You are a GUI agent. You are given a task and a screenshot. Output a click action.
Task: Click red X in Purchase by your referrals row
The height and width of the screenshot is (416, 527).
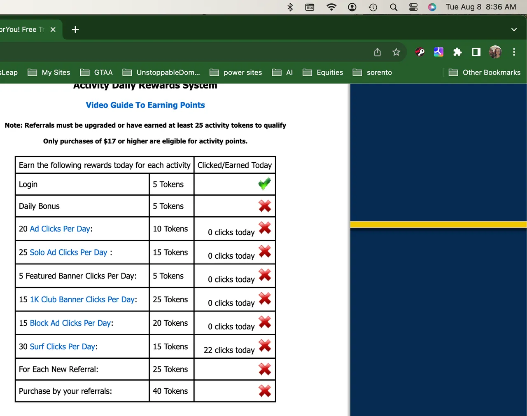point(265,390)
